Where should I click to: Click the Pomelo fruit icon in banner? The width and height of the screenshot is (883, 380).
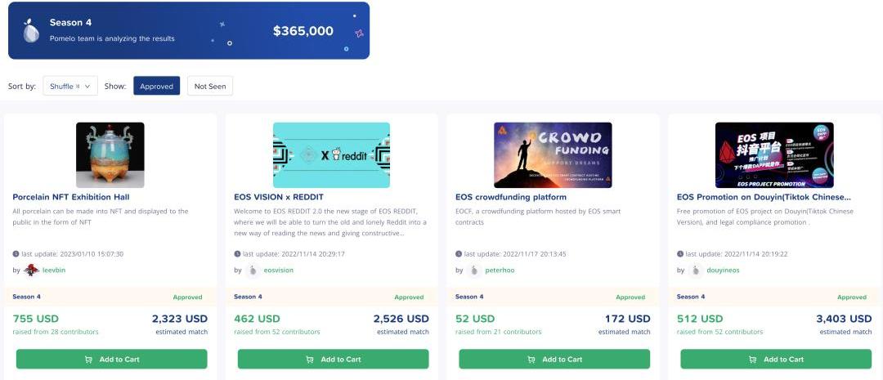coord(31,30)
